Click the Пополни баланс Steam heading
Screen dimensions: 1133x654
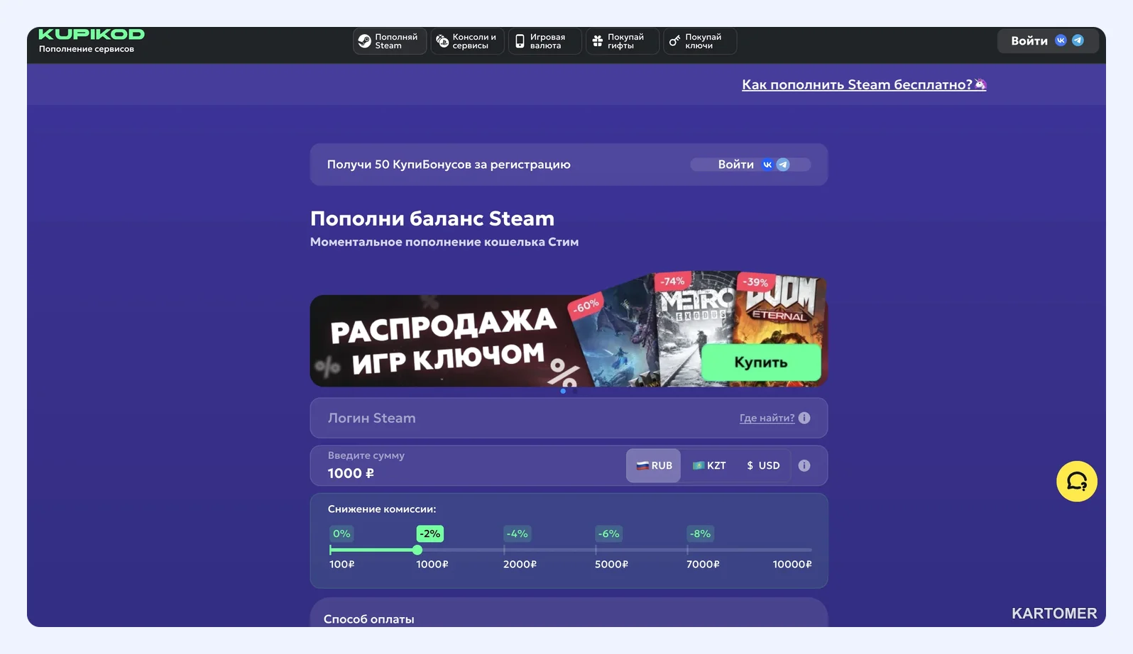pos(432,218)
